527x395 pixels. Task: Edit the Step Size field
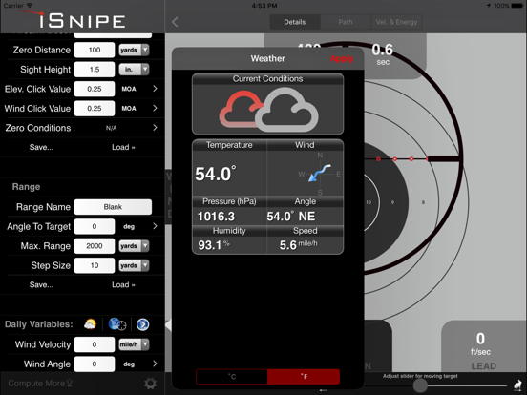95,265
